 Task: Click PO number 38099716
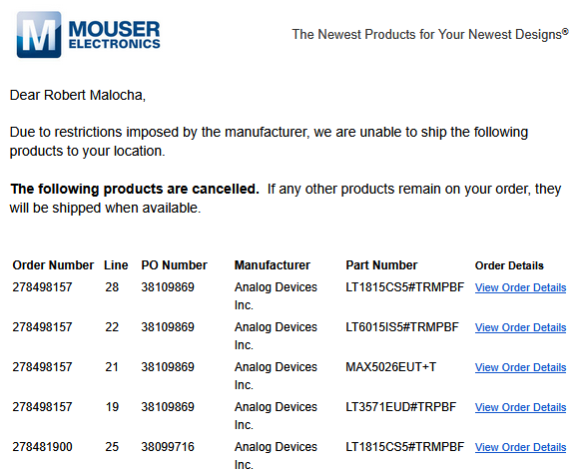coord(168,446)
